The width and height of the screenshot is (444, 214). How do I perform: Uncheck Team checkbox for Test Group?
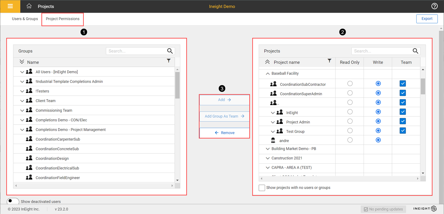click(x=403, y=131)
